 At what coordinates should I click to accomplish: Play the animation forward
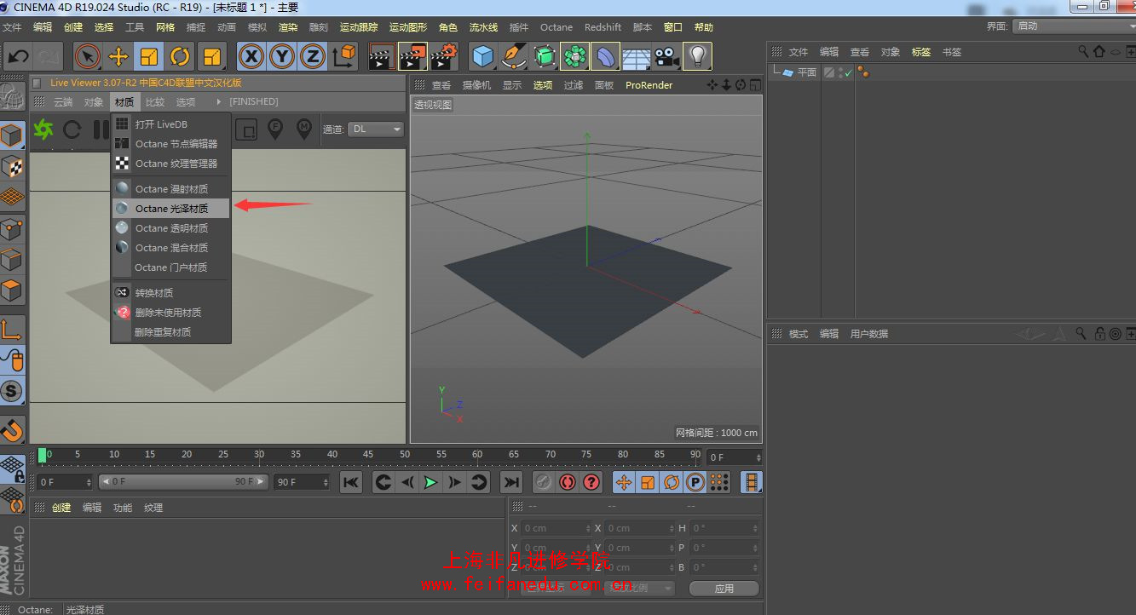(431, 483)
